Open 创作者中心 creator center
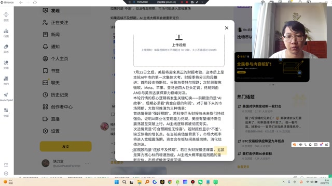Screen dimensions: 332x186 (62, 107)
